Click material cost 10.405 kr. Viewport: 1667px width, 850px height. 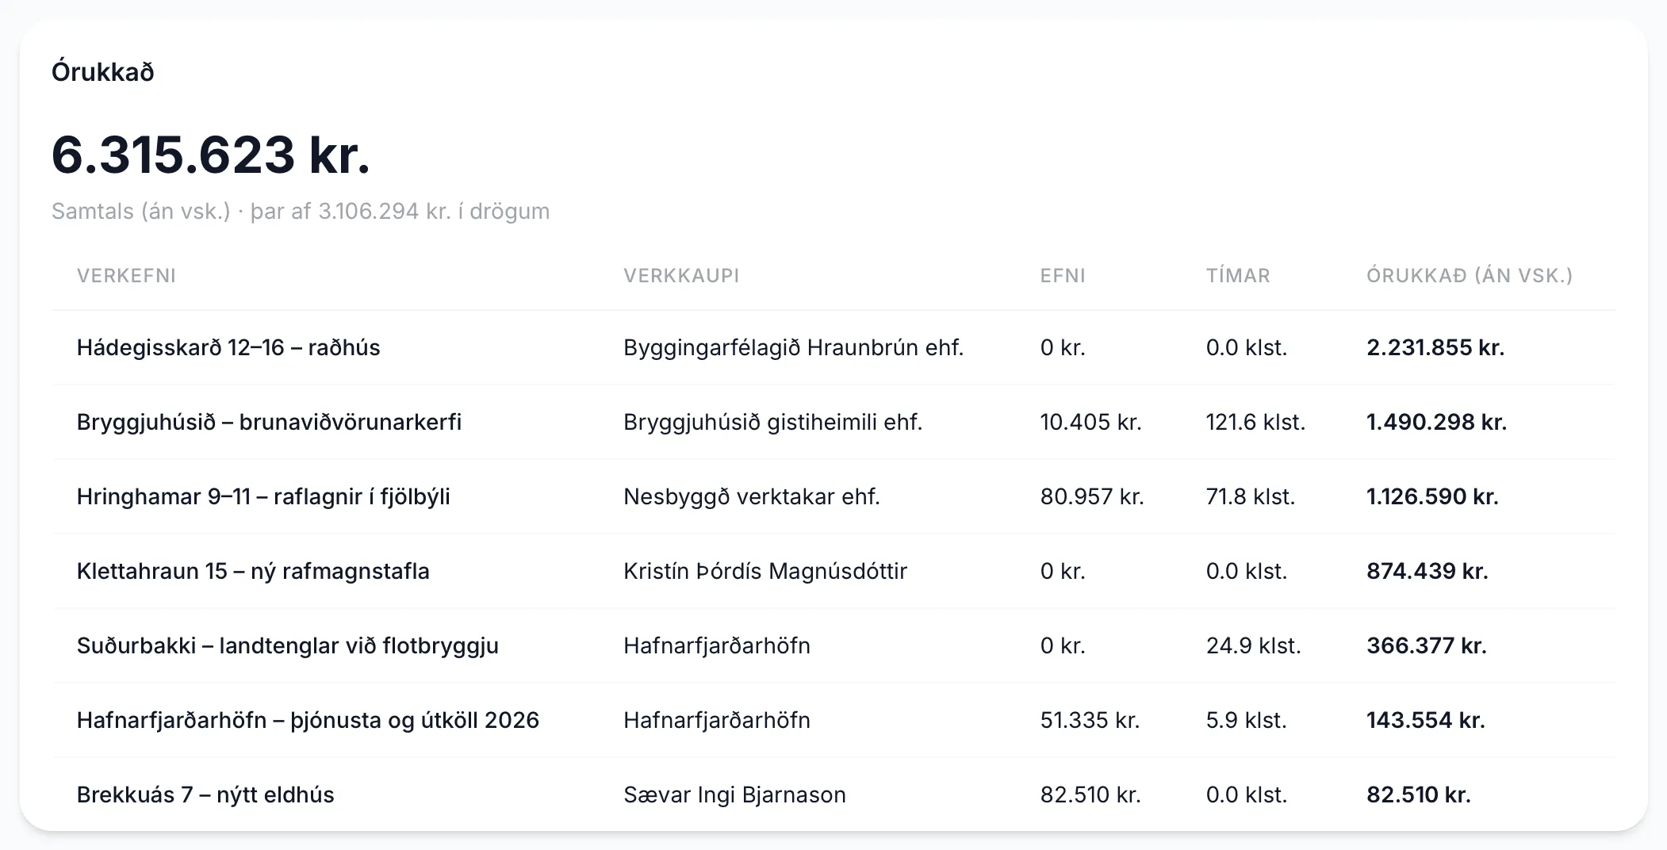click(1091, 422)
